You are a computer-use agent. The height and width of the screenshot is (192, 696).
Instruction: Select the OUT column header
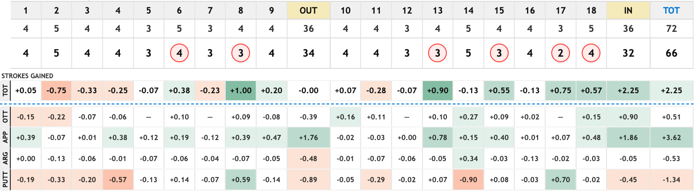(x=308, y=10)
